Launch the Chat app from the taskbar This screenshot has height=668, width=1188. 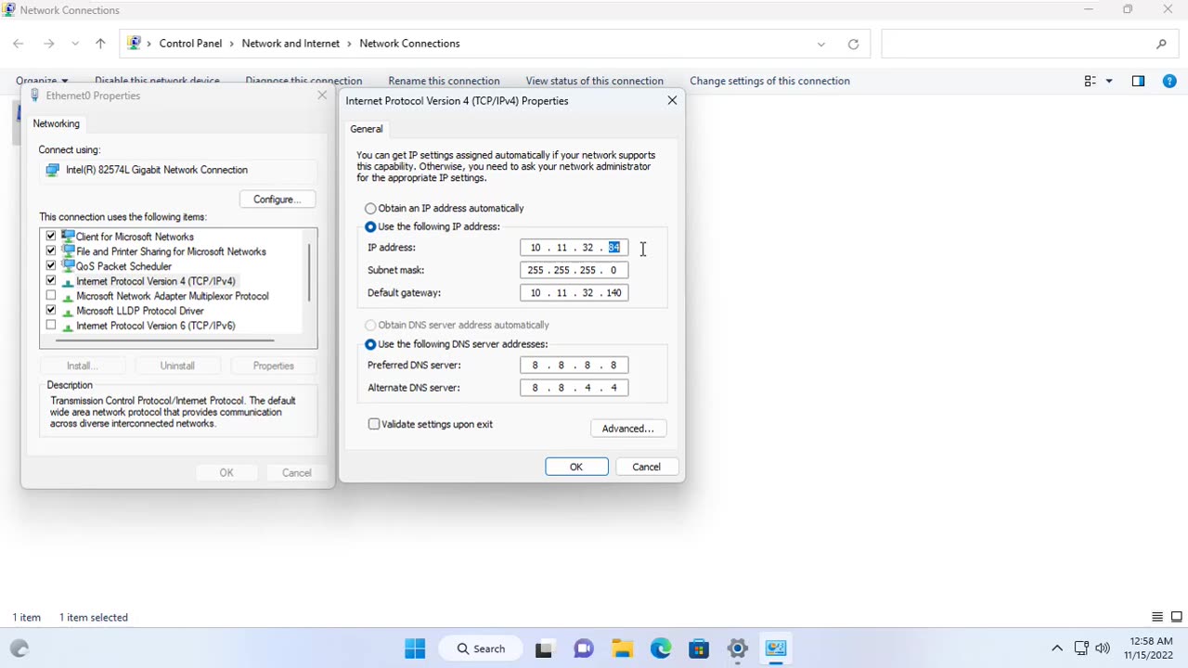coord(583,649)
